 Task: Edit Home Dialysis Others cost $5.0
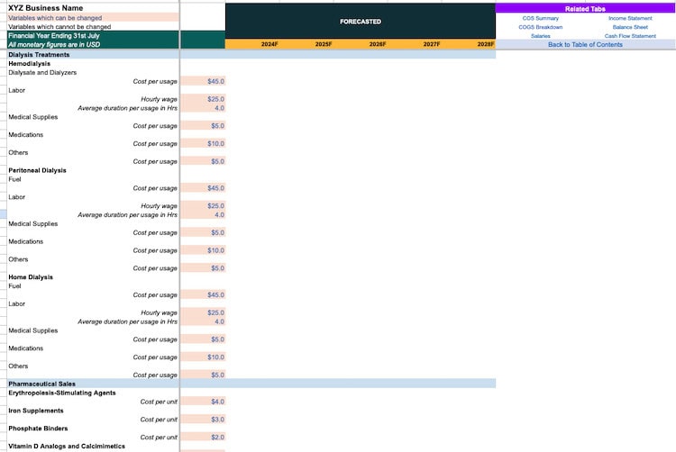(x=203, y=375)
